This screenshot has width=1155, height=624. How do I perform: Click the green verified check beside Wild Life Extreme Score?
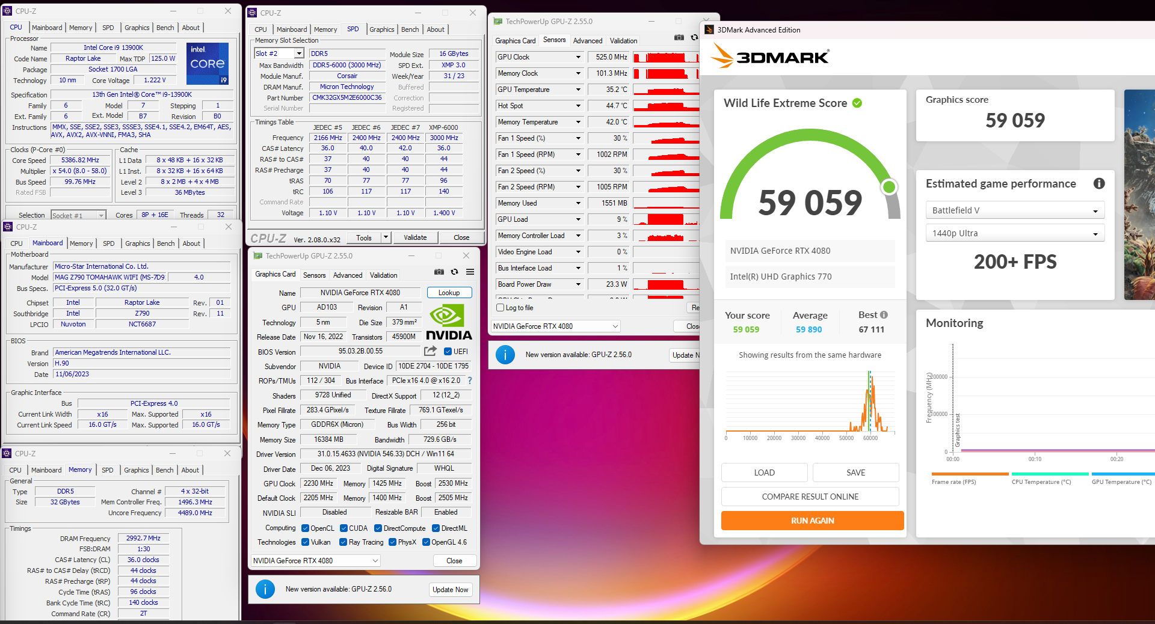[x=857, y=103]
